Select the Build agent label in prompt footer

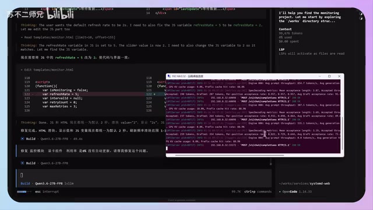[25, 183]
